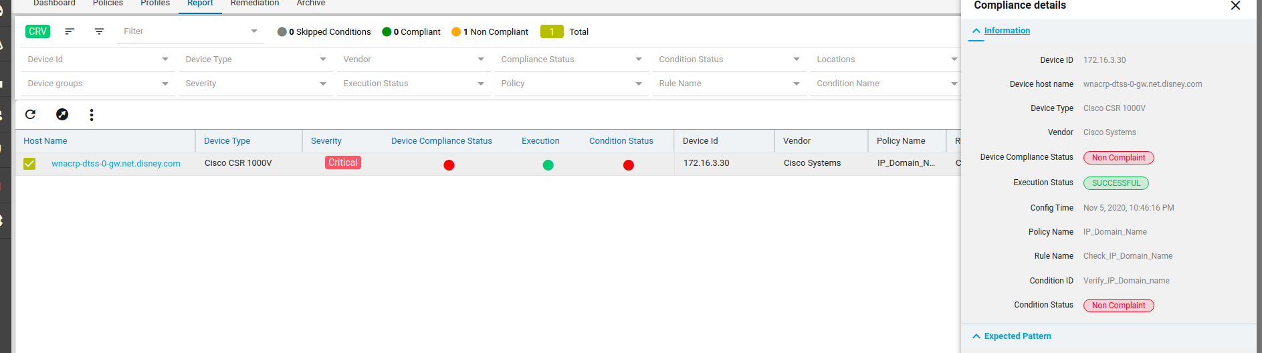Click the red Device Compliance Status dot

pyautogui.click(x=449, y=165)
